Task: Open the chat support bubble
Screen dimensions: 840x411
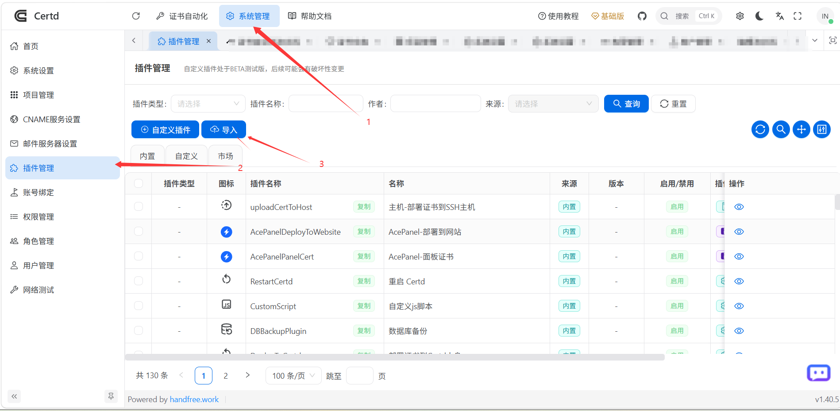Action: (x=818, y=373)
